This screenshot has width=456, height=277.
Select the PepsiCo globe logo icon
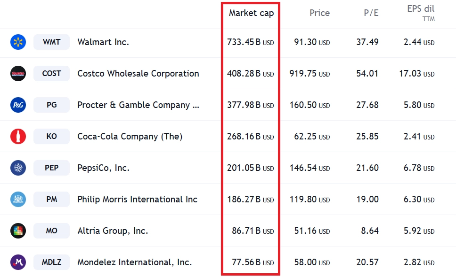tap(18, 168)
